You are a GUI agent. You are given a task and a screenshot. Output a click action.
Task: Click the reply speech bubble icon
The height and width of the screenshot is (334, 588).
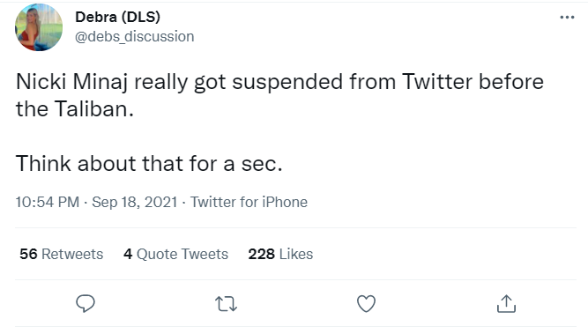[86, 303]
